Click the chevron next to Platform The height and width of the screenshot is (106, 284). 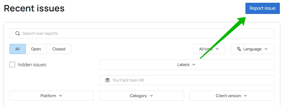(61, 96)
